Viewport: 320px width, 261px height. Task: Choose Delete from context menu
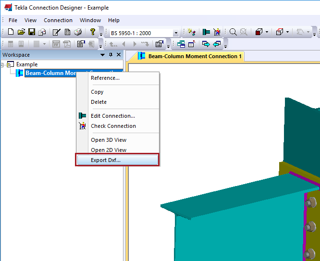click(x=118, y=102)
